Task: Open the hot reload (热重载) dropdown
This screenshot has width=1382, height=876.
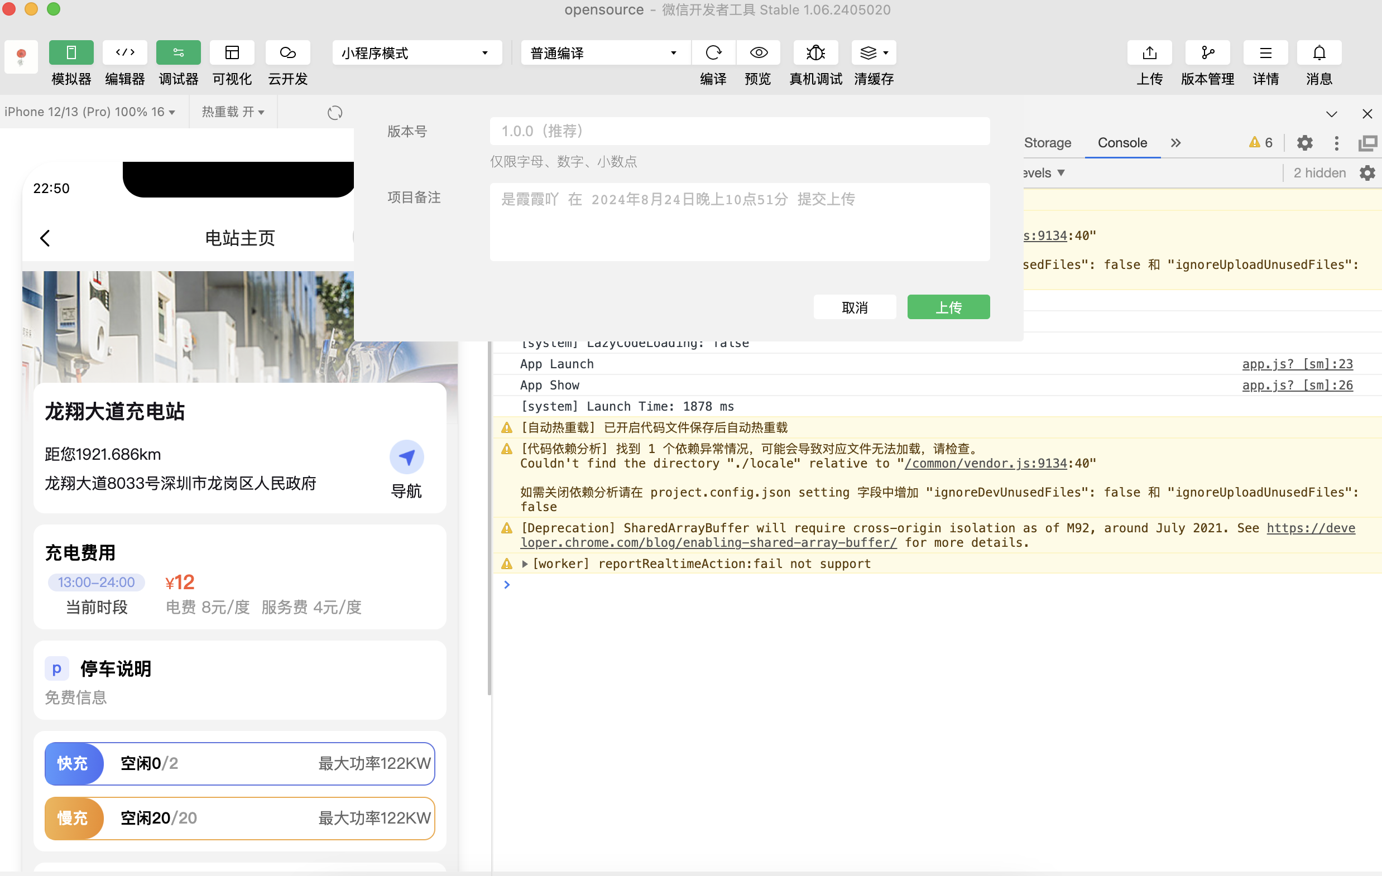Action: (233, 112)
